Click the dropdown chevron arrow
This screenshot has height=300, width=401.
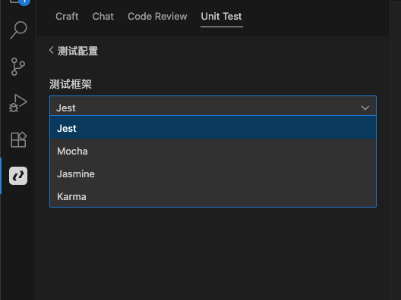coord(365,108)
